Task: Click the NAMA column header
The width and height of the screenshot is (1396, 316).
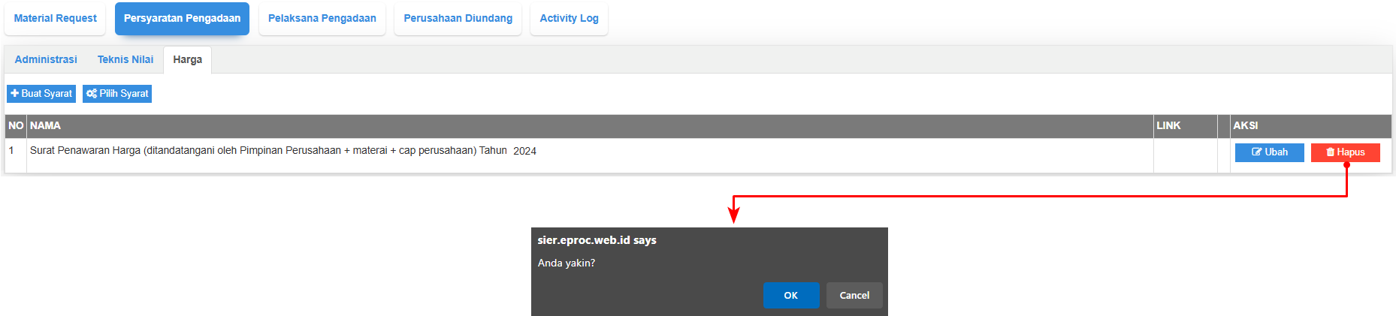Action: (x=45, y=126)
